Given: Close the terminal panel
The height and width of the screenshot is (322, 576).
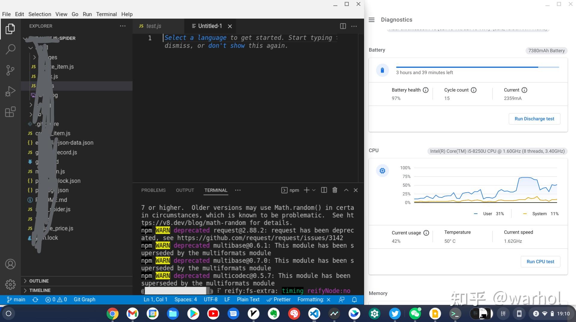Looking at the screenshot, I should tap(356, 190).
